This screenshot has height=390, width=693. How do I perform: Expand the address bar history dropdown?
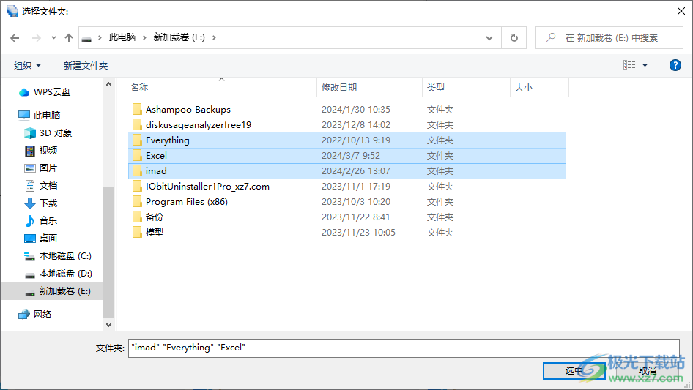(x=489, y=37)
